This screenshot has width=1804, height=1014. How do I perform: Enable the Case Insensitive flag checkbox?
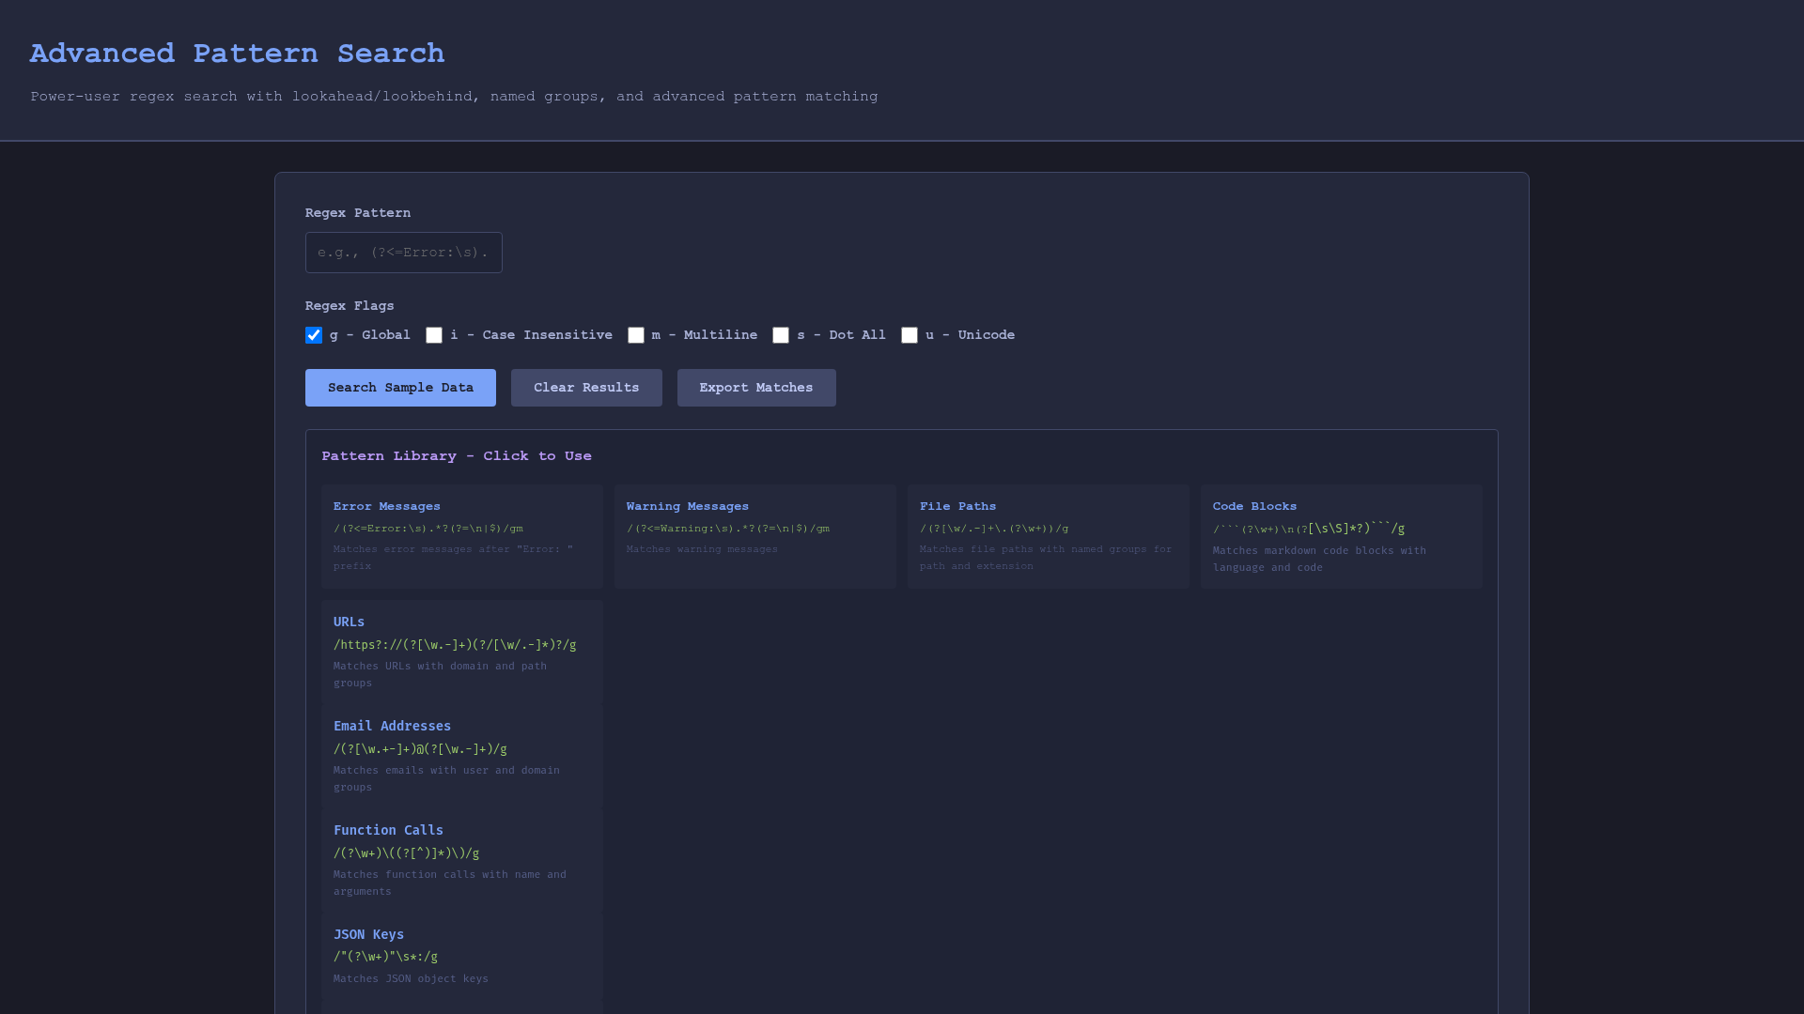(x=434, y=335)
